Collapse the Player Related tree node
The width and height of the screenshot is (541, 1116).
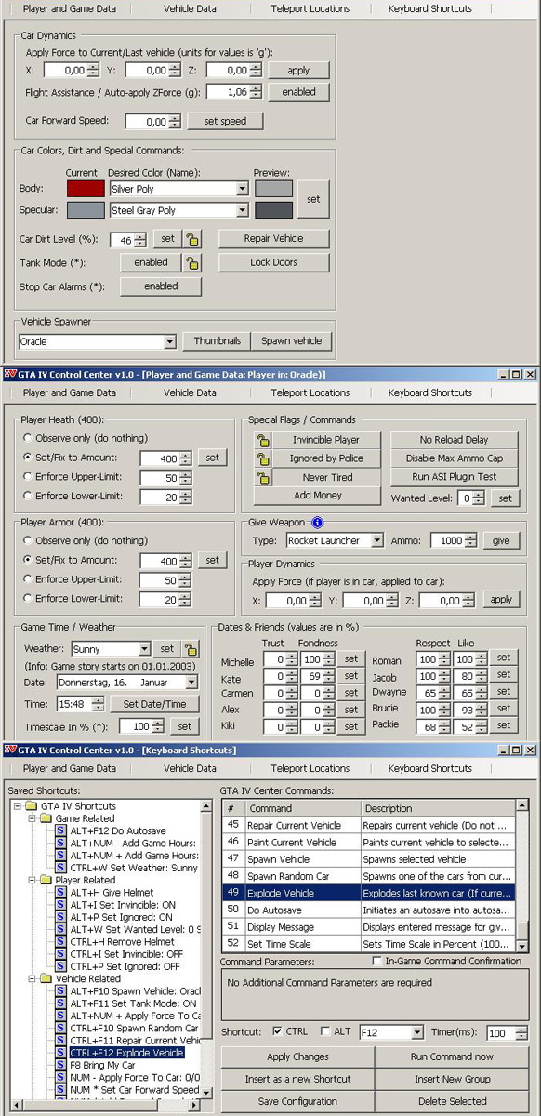click(32, 880)
